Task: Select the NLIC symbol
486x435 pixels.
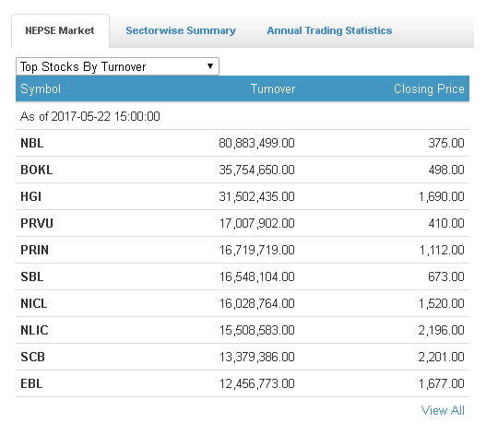Action: tap(34, 330)
